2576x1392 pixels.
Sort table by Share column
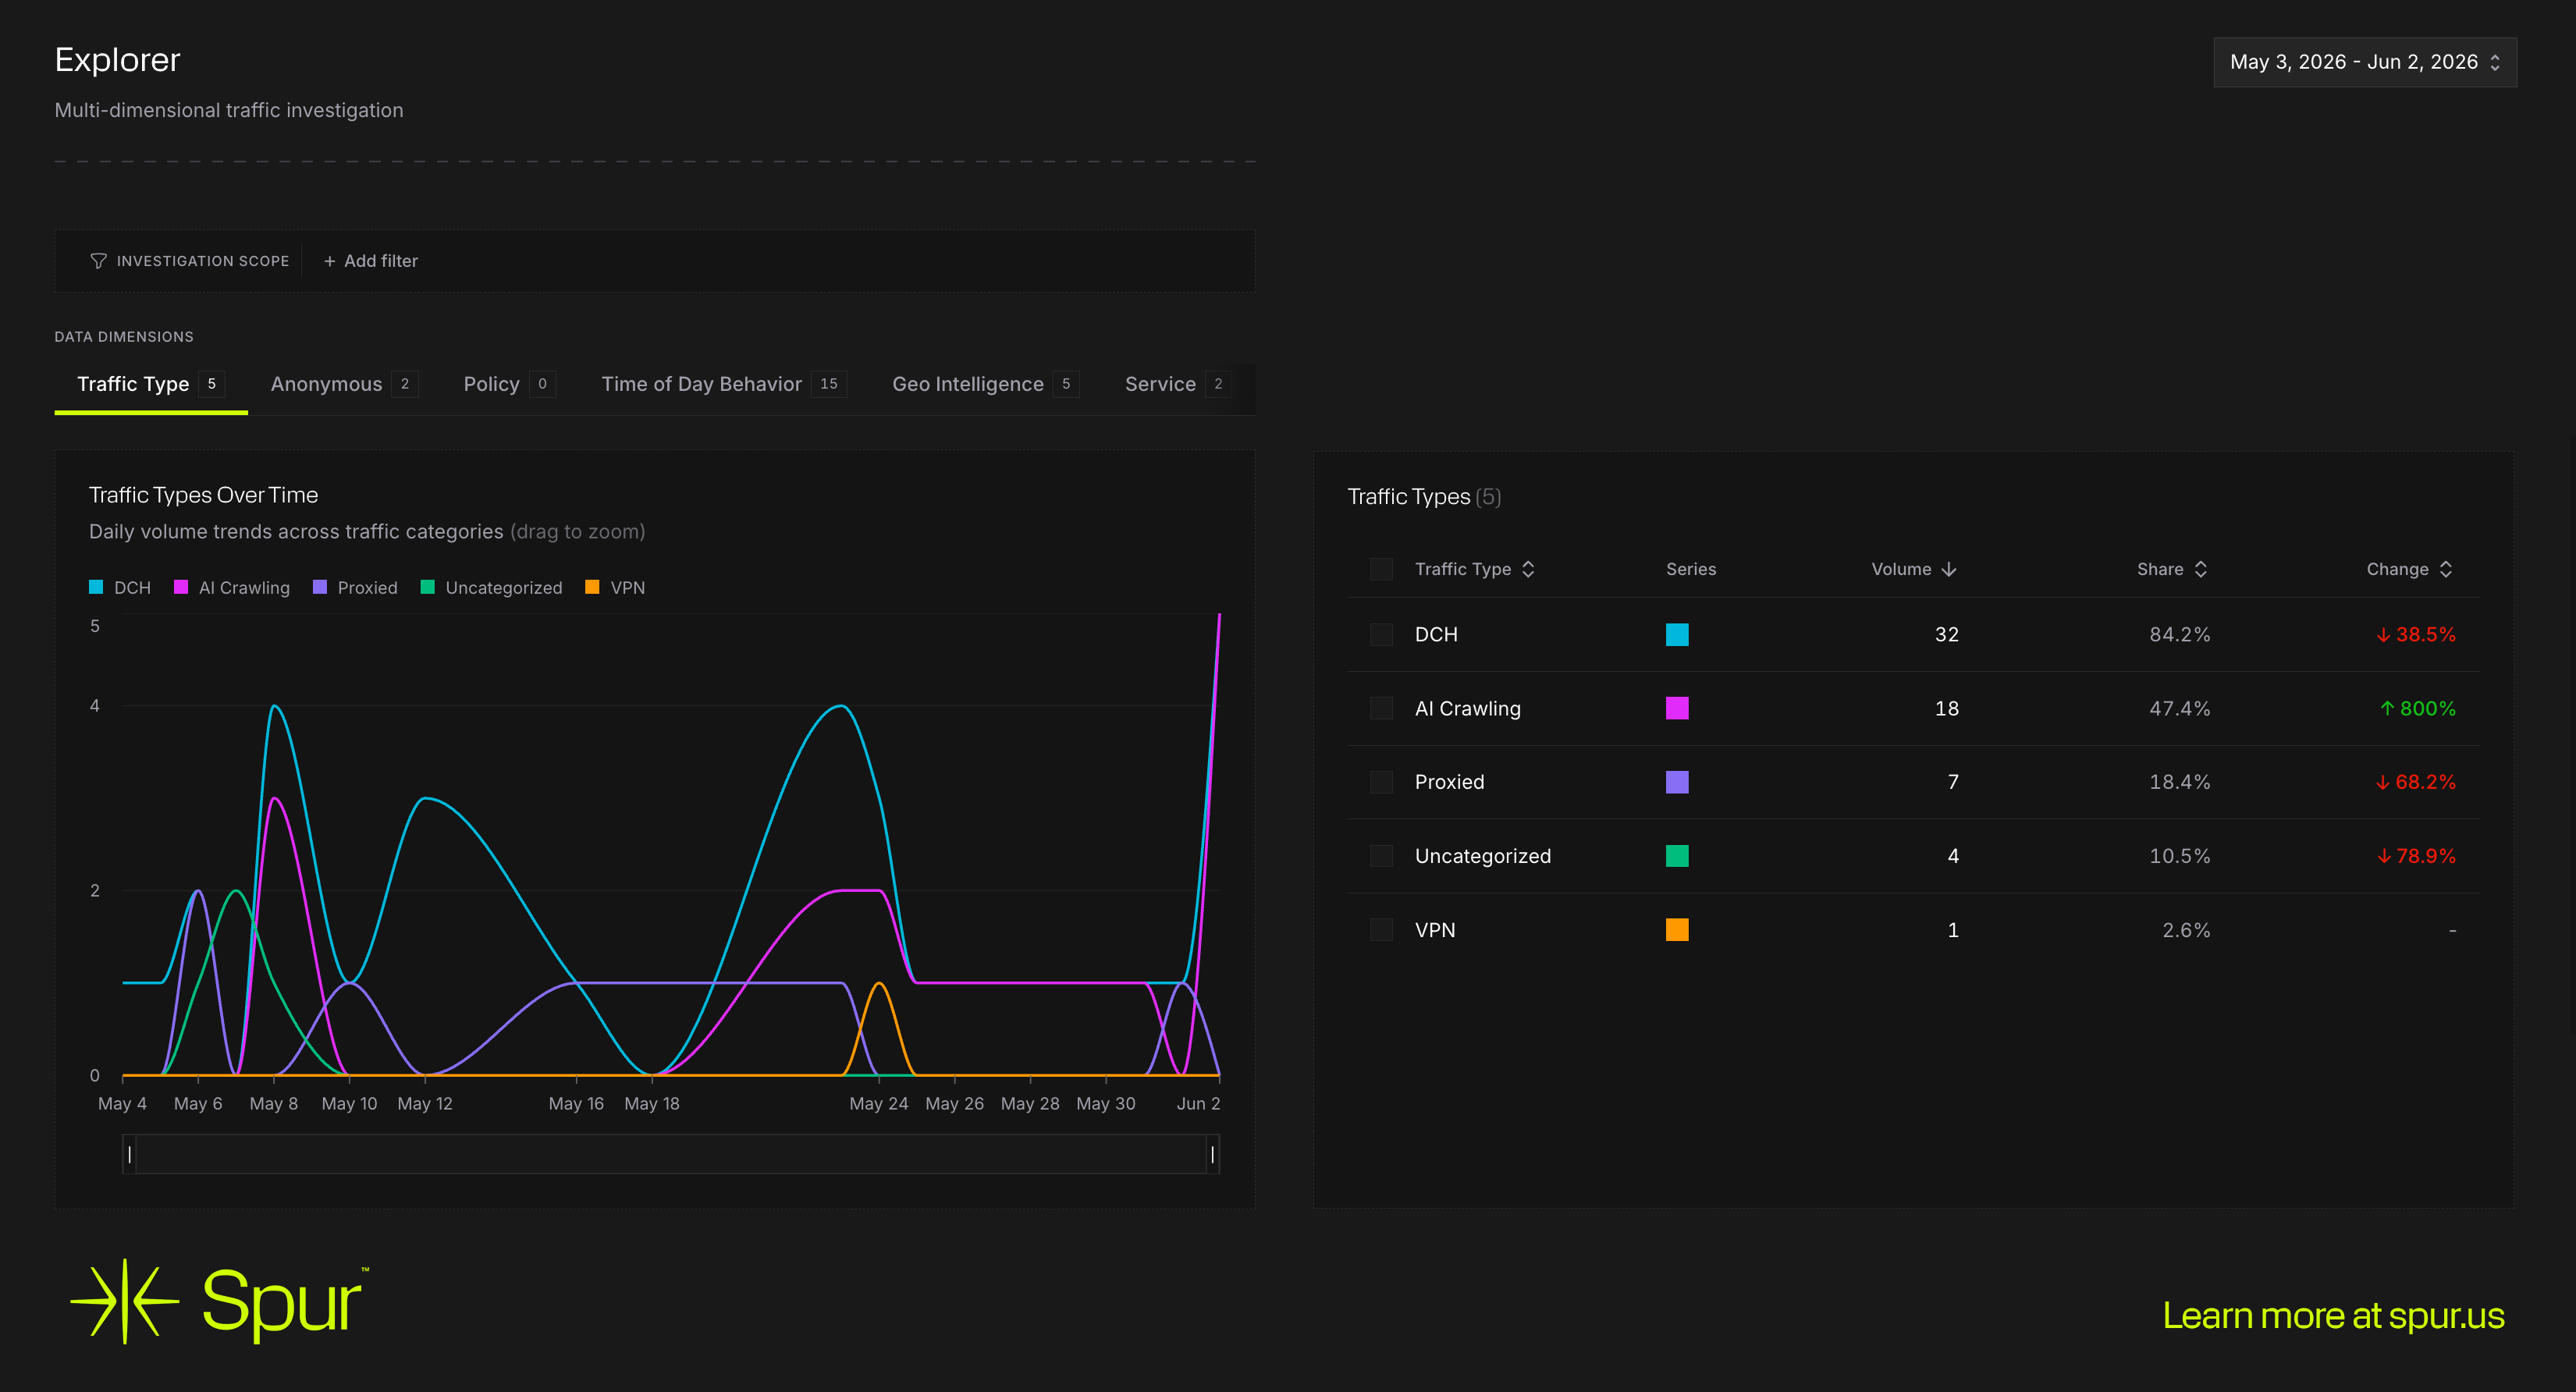[2172, 569]
